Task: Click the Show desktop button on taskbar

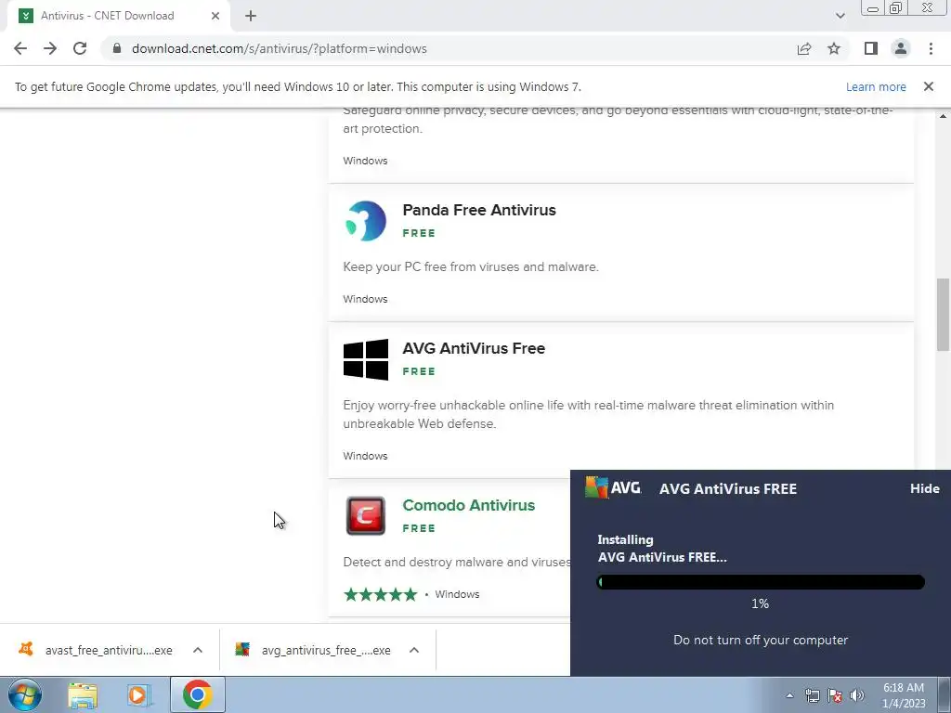Action: (x=944, y=694)
